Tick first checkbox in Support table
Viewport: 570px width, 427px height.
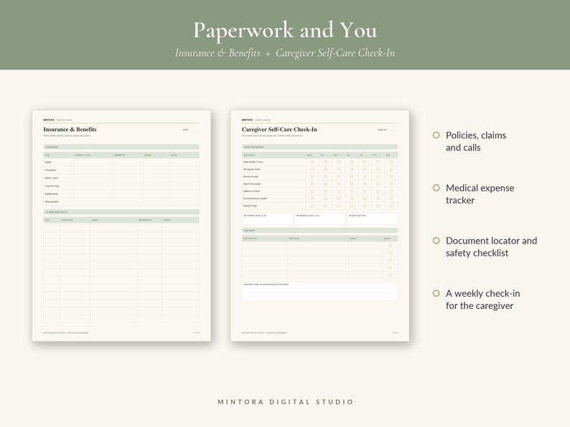(x=390, y=246)
